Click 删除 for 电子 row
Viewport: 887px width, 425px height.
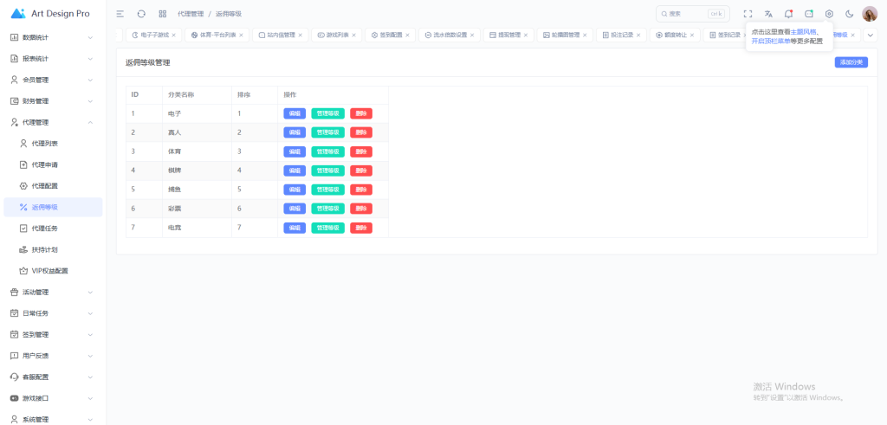pos(361,113)
